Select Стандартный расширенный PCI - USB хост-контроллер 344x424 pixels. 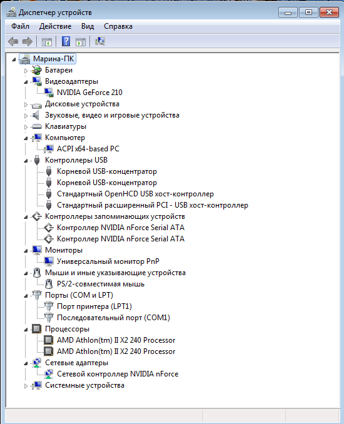153,205
